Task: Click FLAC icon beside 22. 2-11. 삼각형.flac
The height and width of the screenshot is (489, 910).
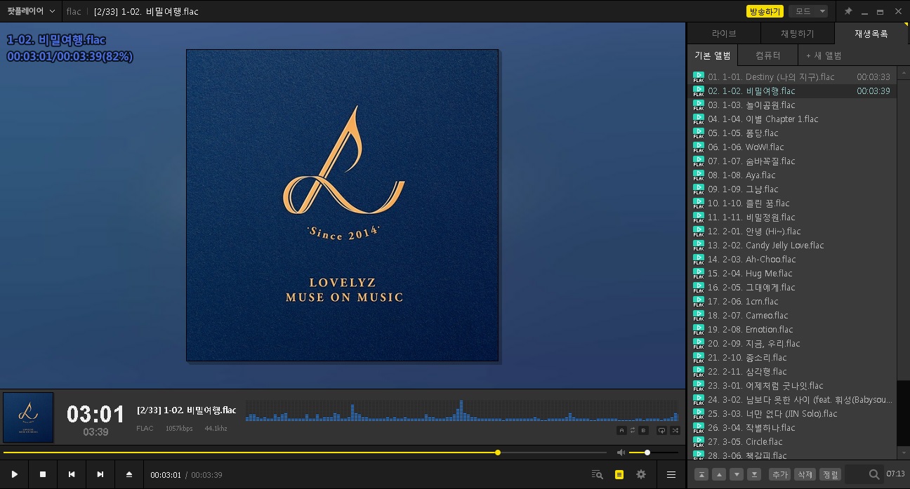Action: coord(699,372)
